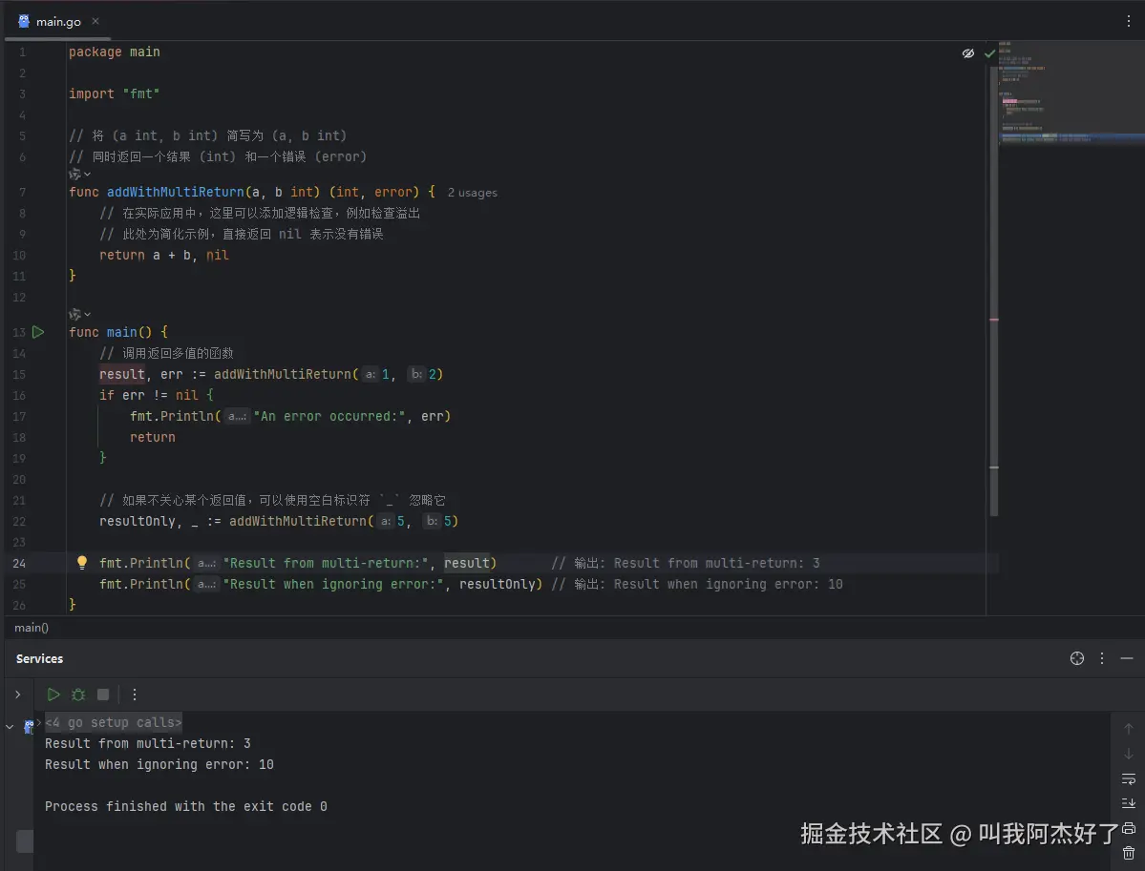Click the 'a...:' hint on line 17
Screen dimensions: 1145x871
pos(237,416)
